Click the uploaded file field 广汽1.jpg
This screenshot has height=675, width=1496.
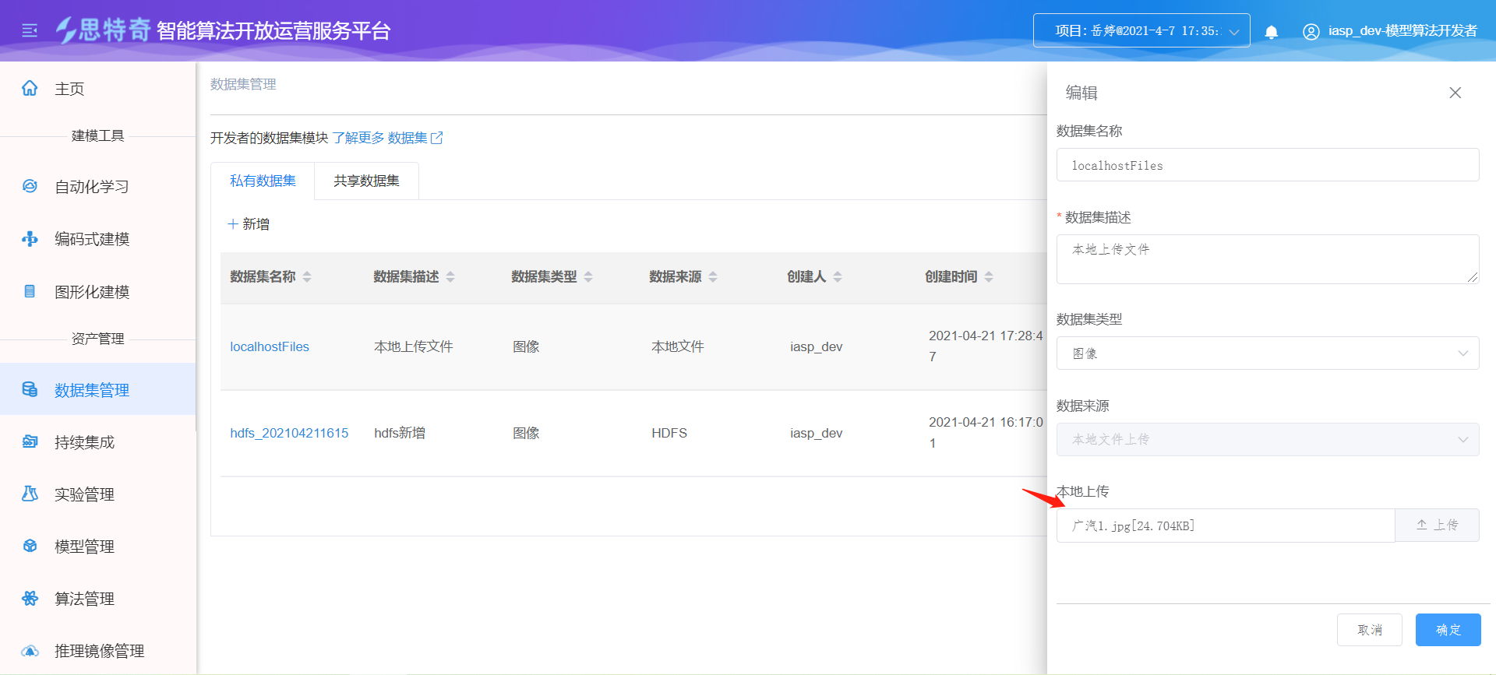pyautogui.click(x=1226, y=526)
